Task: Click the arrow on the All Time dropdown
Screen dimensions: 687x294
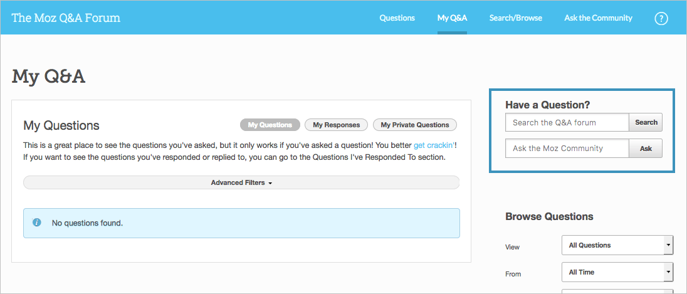Action: pyautogui.click(x=668, y=272)
